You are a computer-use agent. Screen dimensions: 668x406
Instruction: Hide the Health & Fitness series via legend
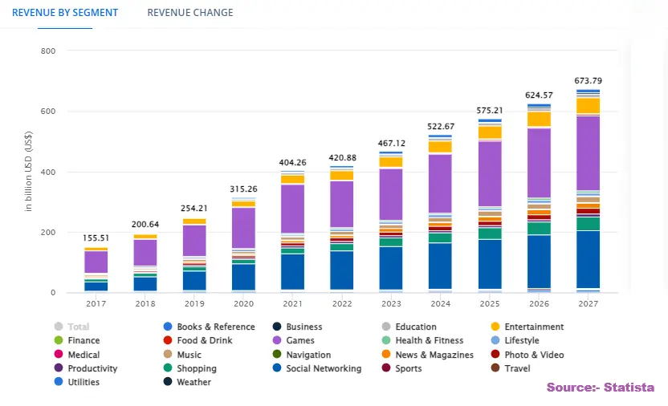tap(422, 340)
